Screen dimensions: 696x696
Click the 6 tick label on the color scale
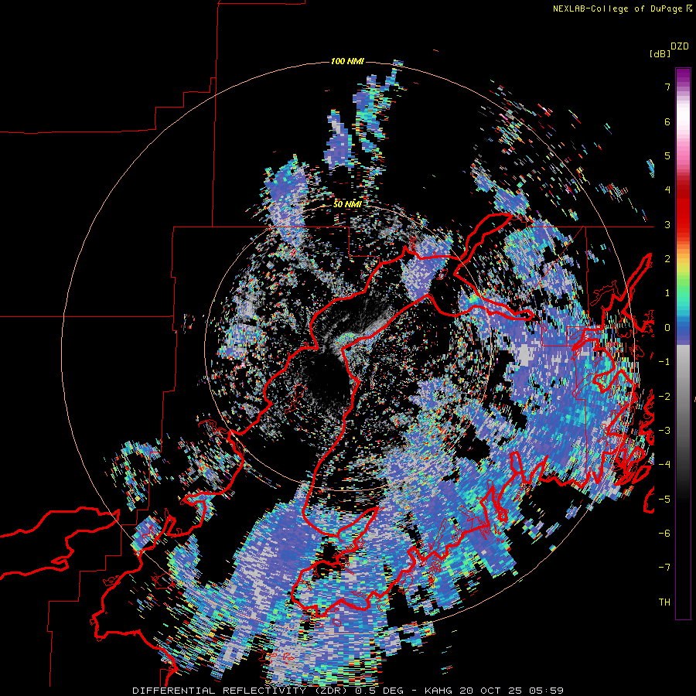click(667, 121)
